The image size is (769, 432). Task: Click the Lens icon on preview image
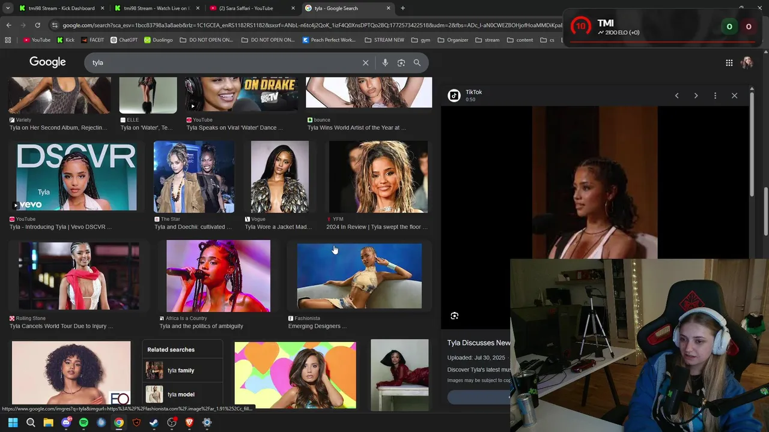(x=454, y=316)
